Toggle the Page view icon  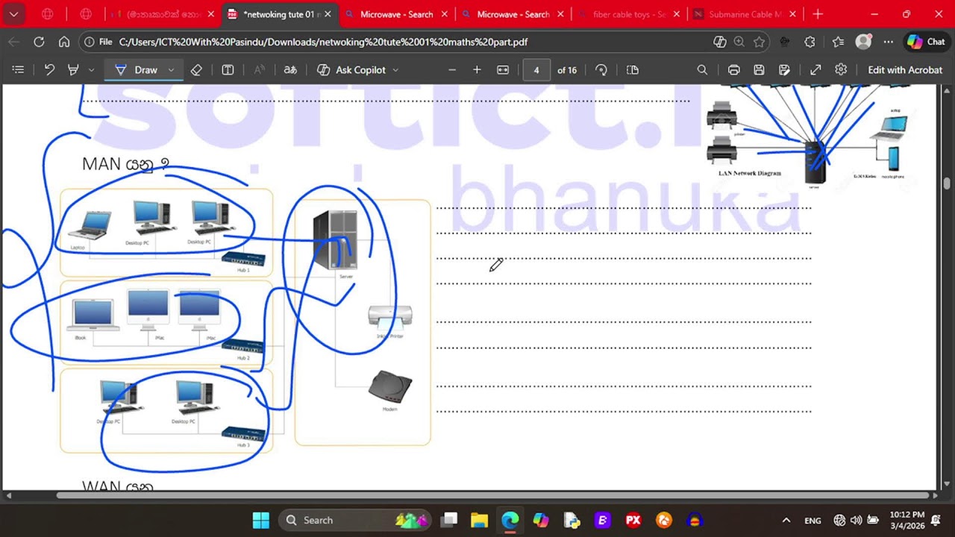(x=633, y=69)
